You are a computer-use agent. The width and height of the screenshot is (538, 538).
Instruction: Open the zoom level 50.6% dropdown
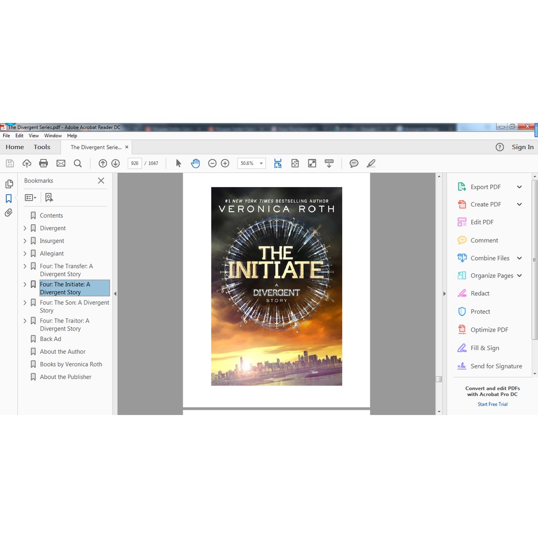[261, 163]
